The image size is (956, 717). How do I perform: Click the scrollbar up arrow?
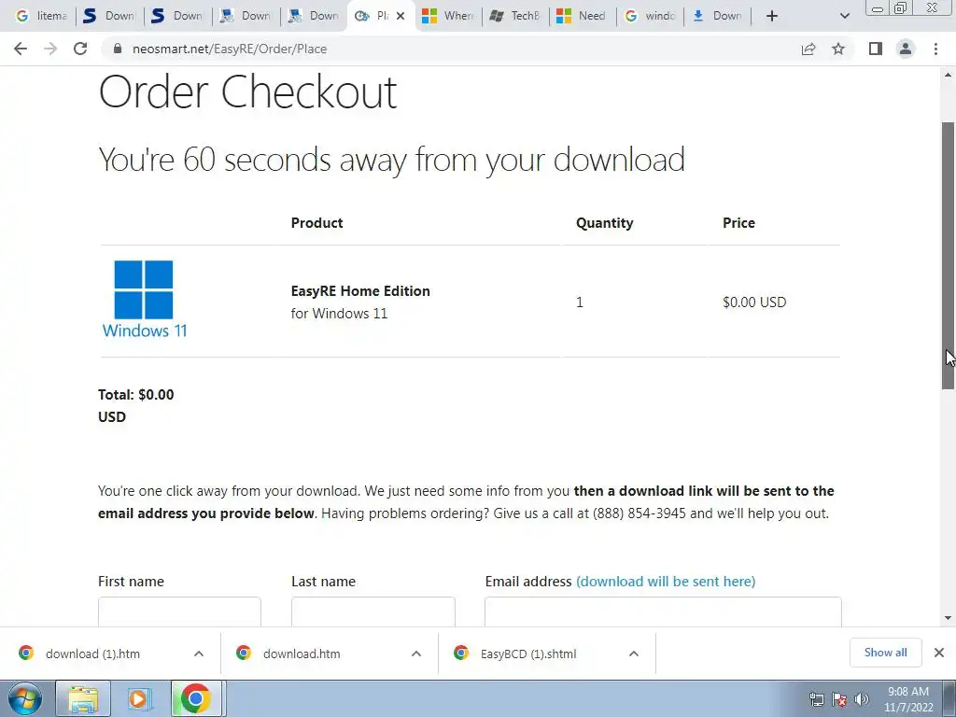pyautogui.click(x=949, y=75)
